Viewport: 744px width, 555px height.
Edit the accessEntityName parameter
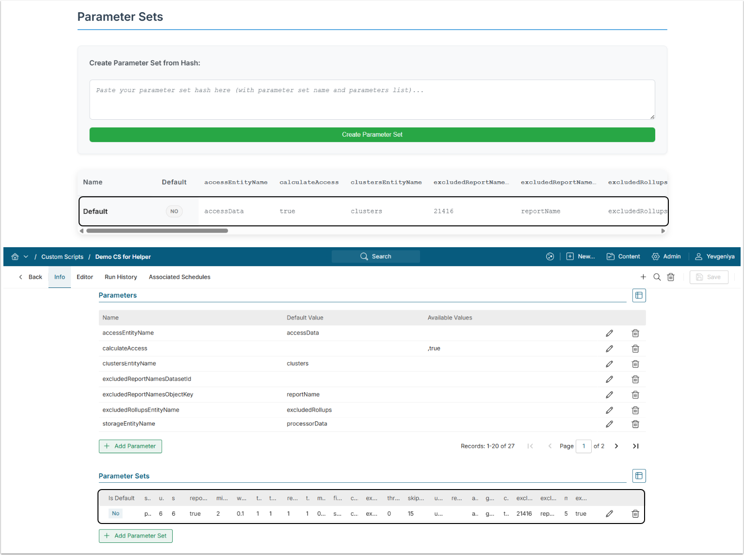coord(609,333)
